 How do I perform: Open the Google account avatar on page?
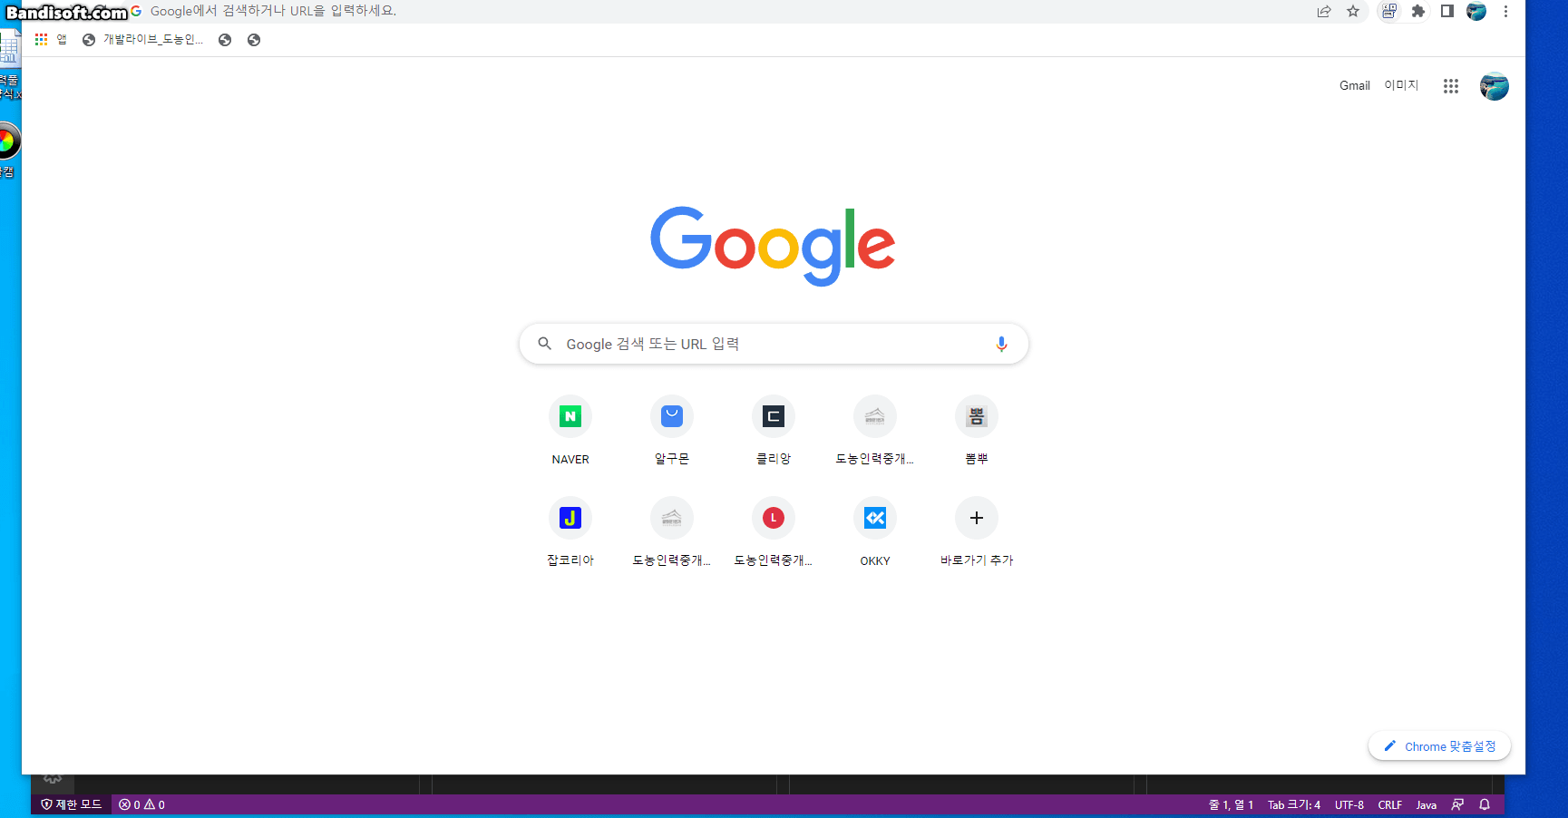click(1495, 86)
